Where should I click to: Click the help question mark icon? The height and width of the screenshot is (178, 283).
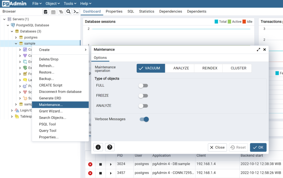110,147
